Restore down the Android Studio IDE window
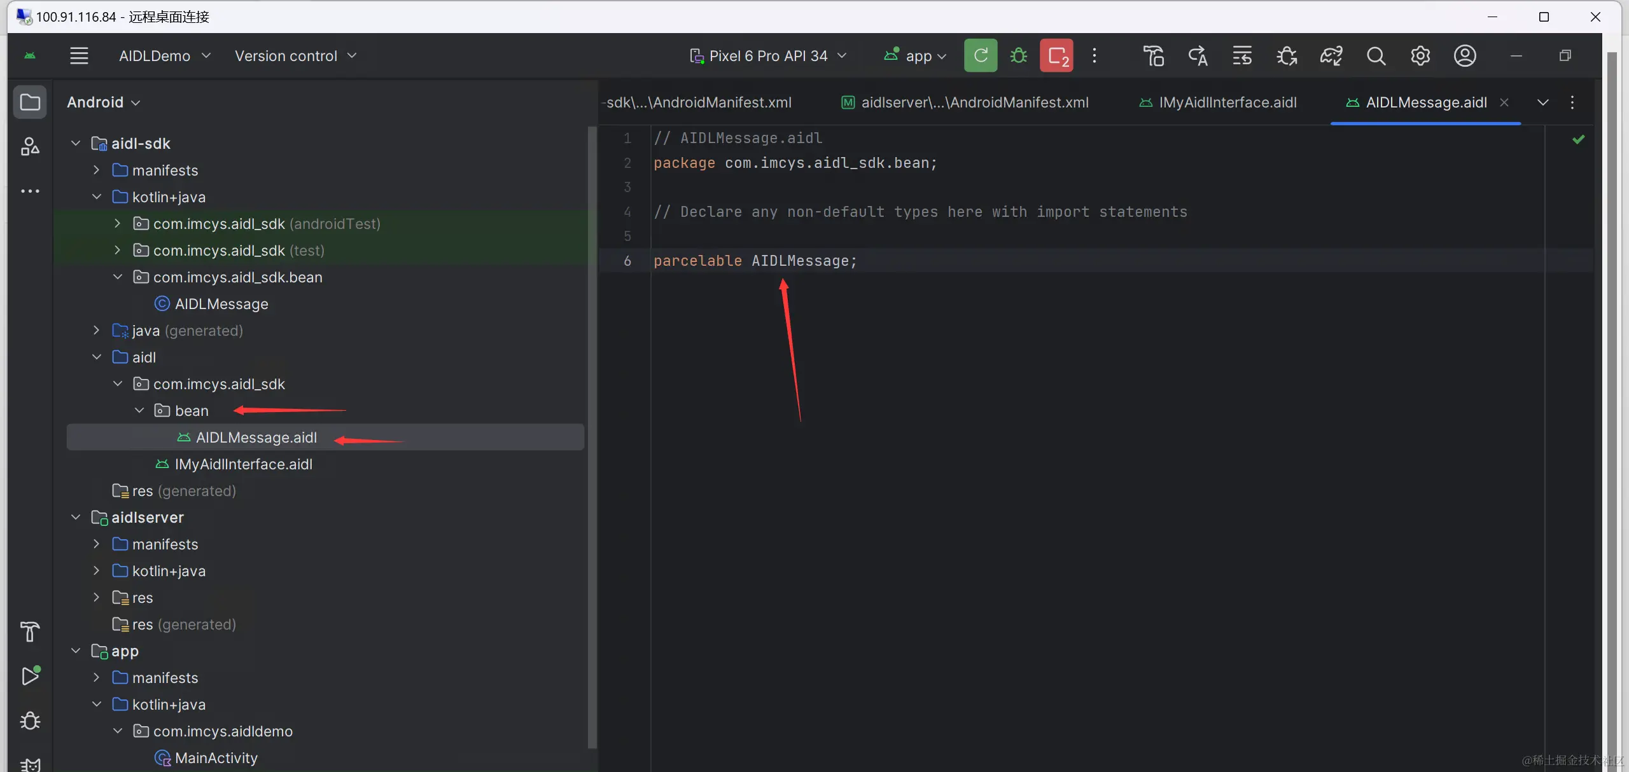Image resolution: width=1629 pixels, height=772 pixels. pyautogui.click(x=1565, y=56)
